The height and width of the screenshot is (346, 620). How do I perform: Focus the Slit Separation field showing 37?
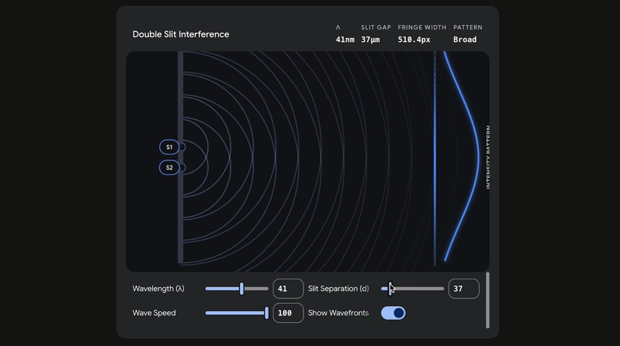464,289
